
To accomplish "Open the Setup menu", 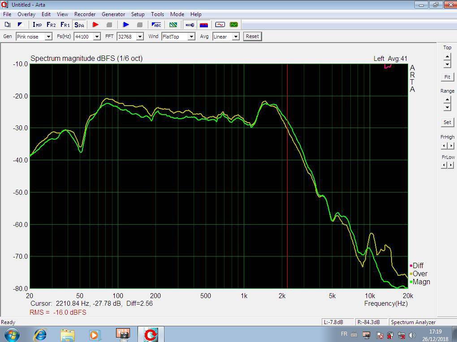I will (138, 14).
